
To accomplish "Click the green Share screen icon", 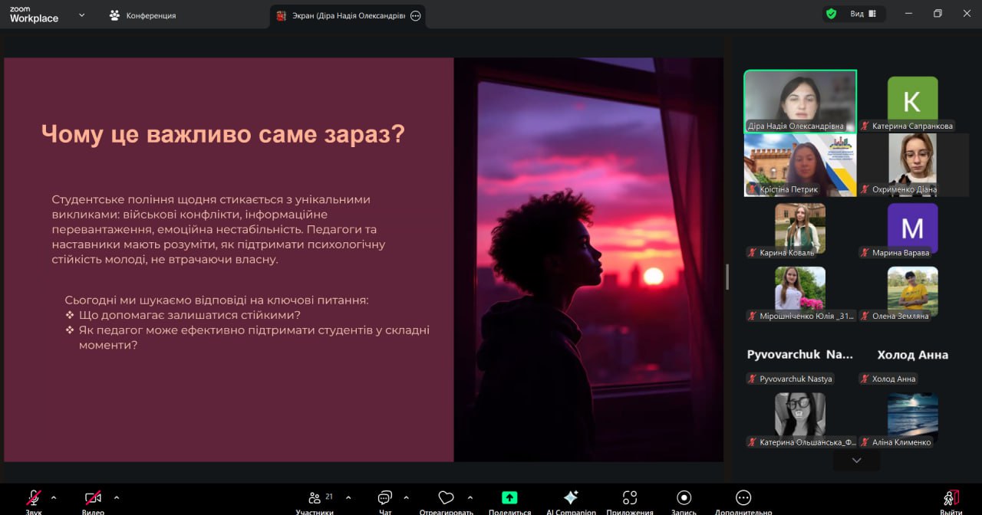I will pyautogui.click(x=509, y=498).
